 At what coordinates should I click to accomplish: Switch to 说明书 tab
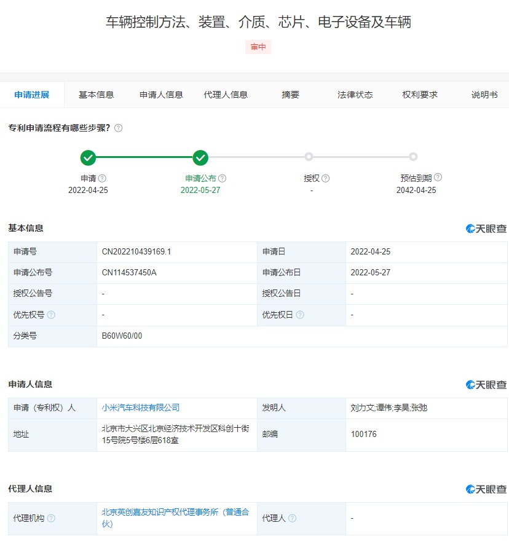click(484, 95)
